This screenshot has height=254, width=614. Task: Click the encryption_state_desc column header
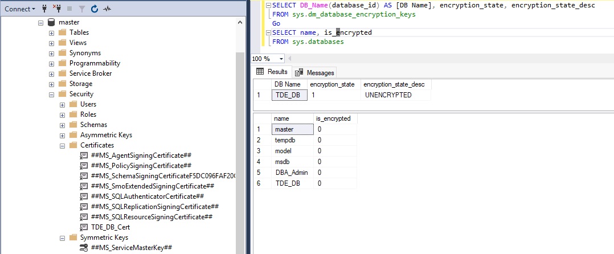(x=395, y=84)
